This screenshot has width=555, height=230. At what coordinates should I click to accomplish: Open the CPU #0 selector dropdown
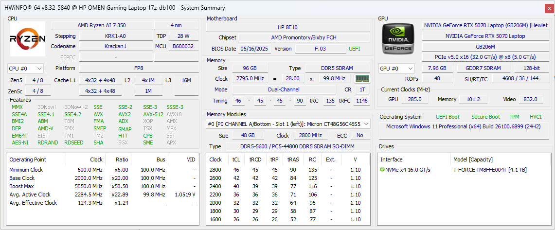(x=25, y=69)
